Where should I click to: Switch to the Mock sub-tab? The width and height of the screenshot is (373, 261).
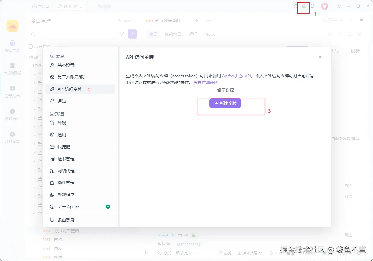coord(209,34)
